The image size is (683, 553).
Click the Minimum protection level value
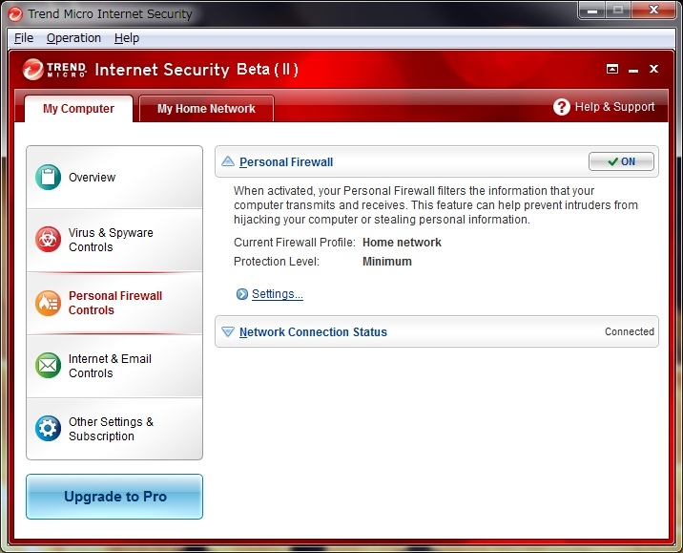coord(386,262)
